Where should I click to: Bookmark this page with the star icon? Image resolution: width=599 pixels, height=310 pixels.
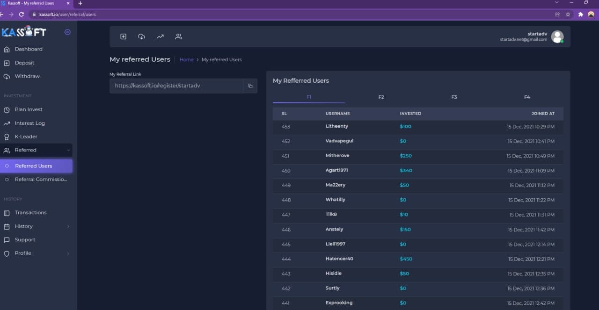click(568, 14)
